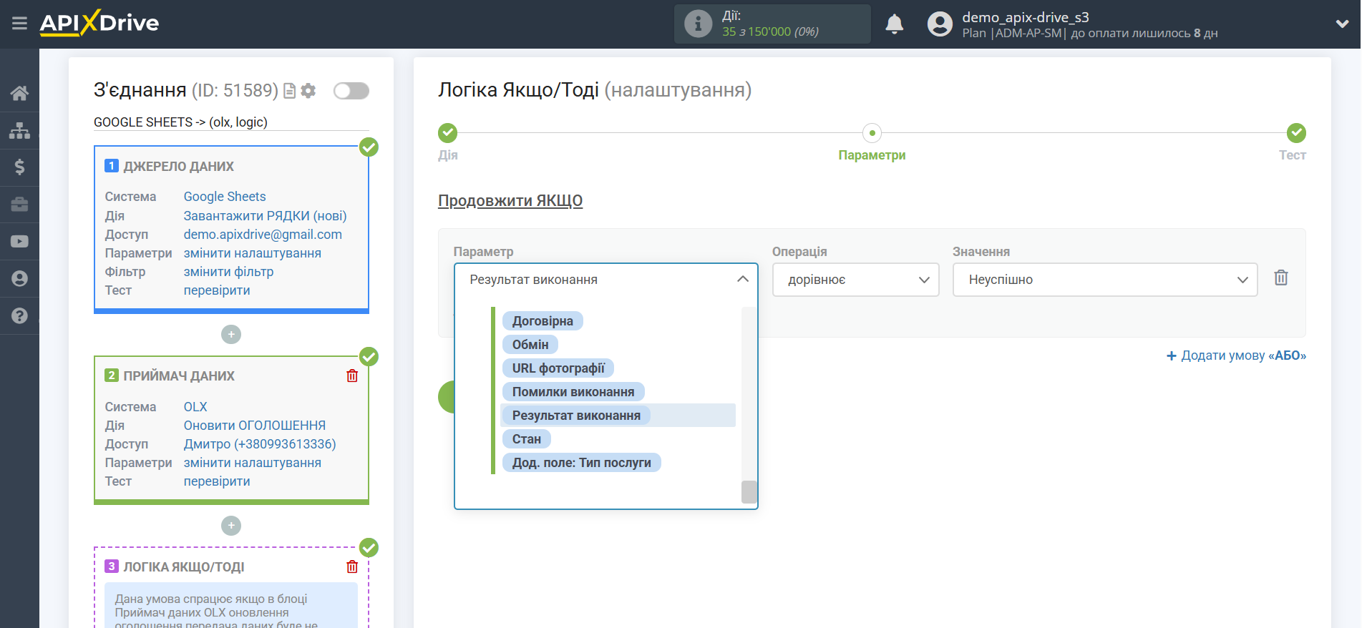Select Договірна option in list
The image size is (1362, 628).
[x=543, y=321]
